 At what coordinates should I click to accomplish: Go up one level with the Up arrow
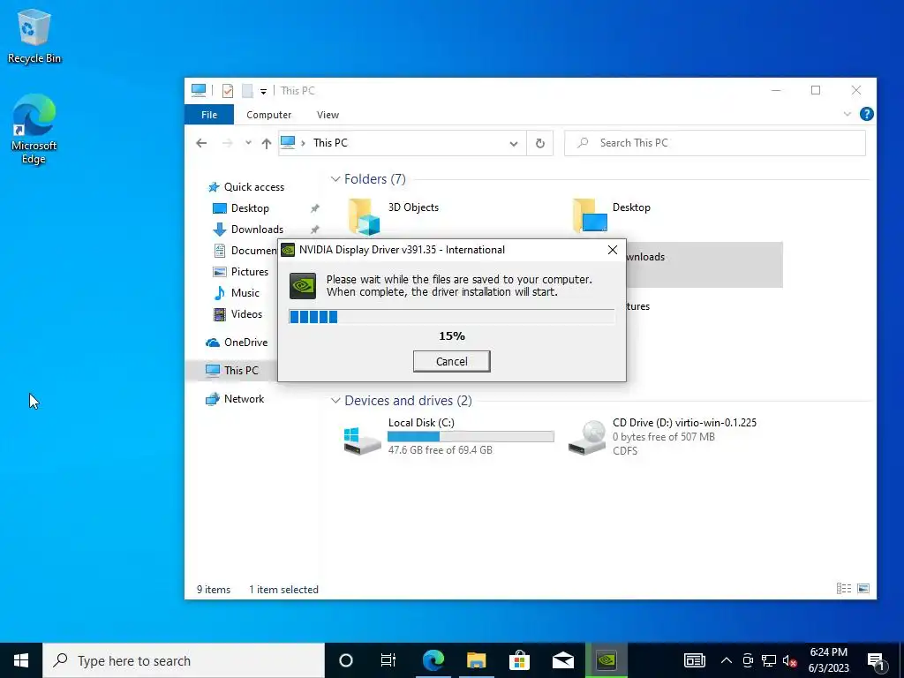[266, 143]
